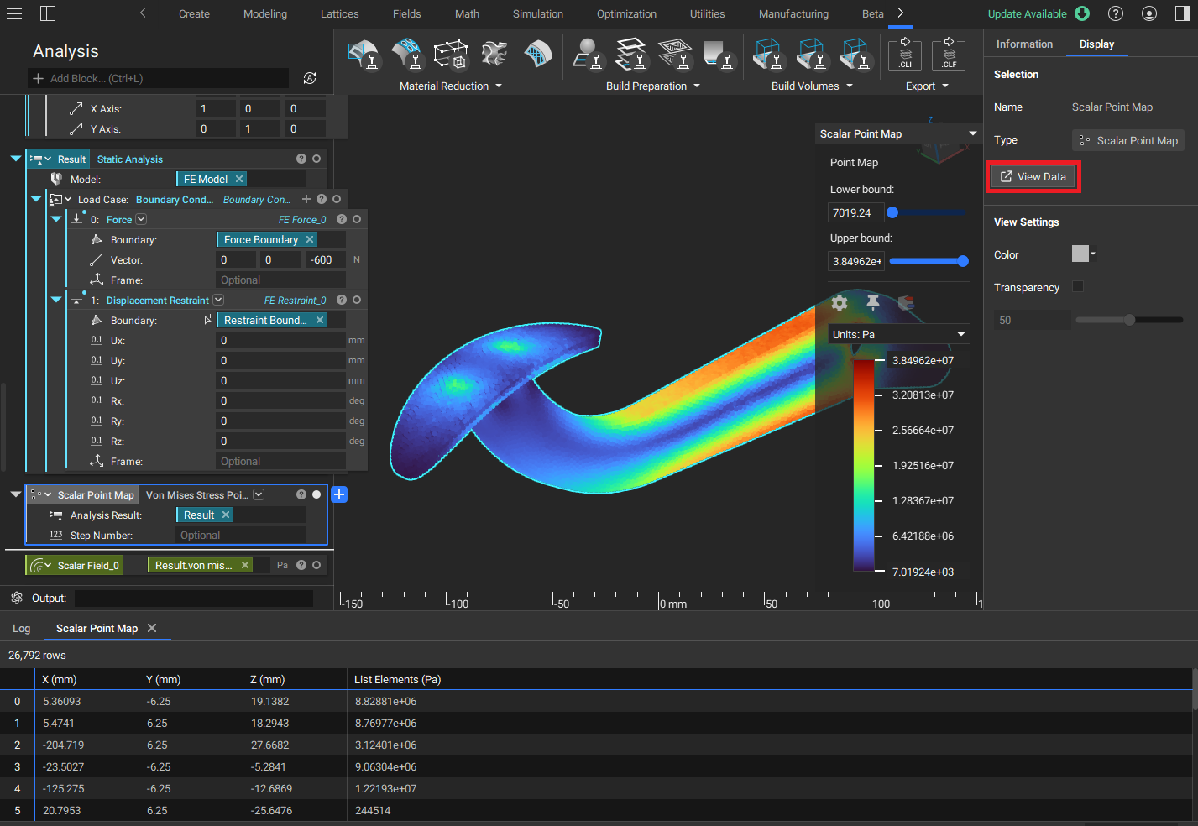Open the hamburger main menu
The image size is (1198, 826).
tap(14, 13)
